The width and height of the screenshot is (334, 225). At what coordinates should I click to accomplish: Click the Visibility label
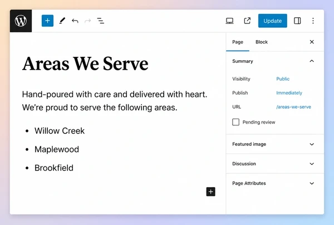click(241, 79)
